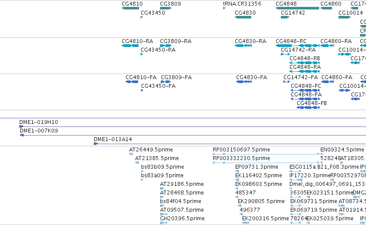This screenshot has width=366, height=225.
Task: Click EST EK069719.5prime label
Action: 314,210
